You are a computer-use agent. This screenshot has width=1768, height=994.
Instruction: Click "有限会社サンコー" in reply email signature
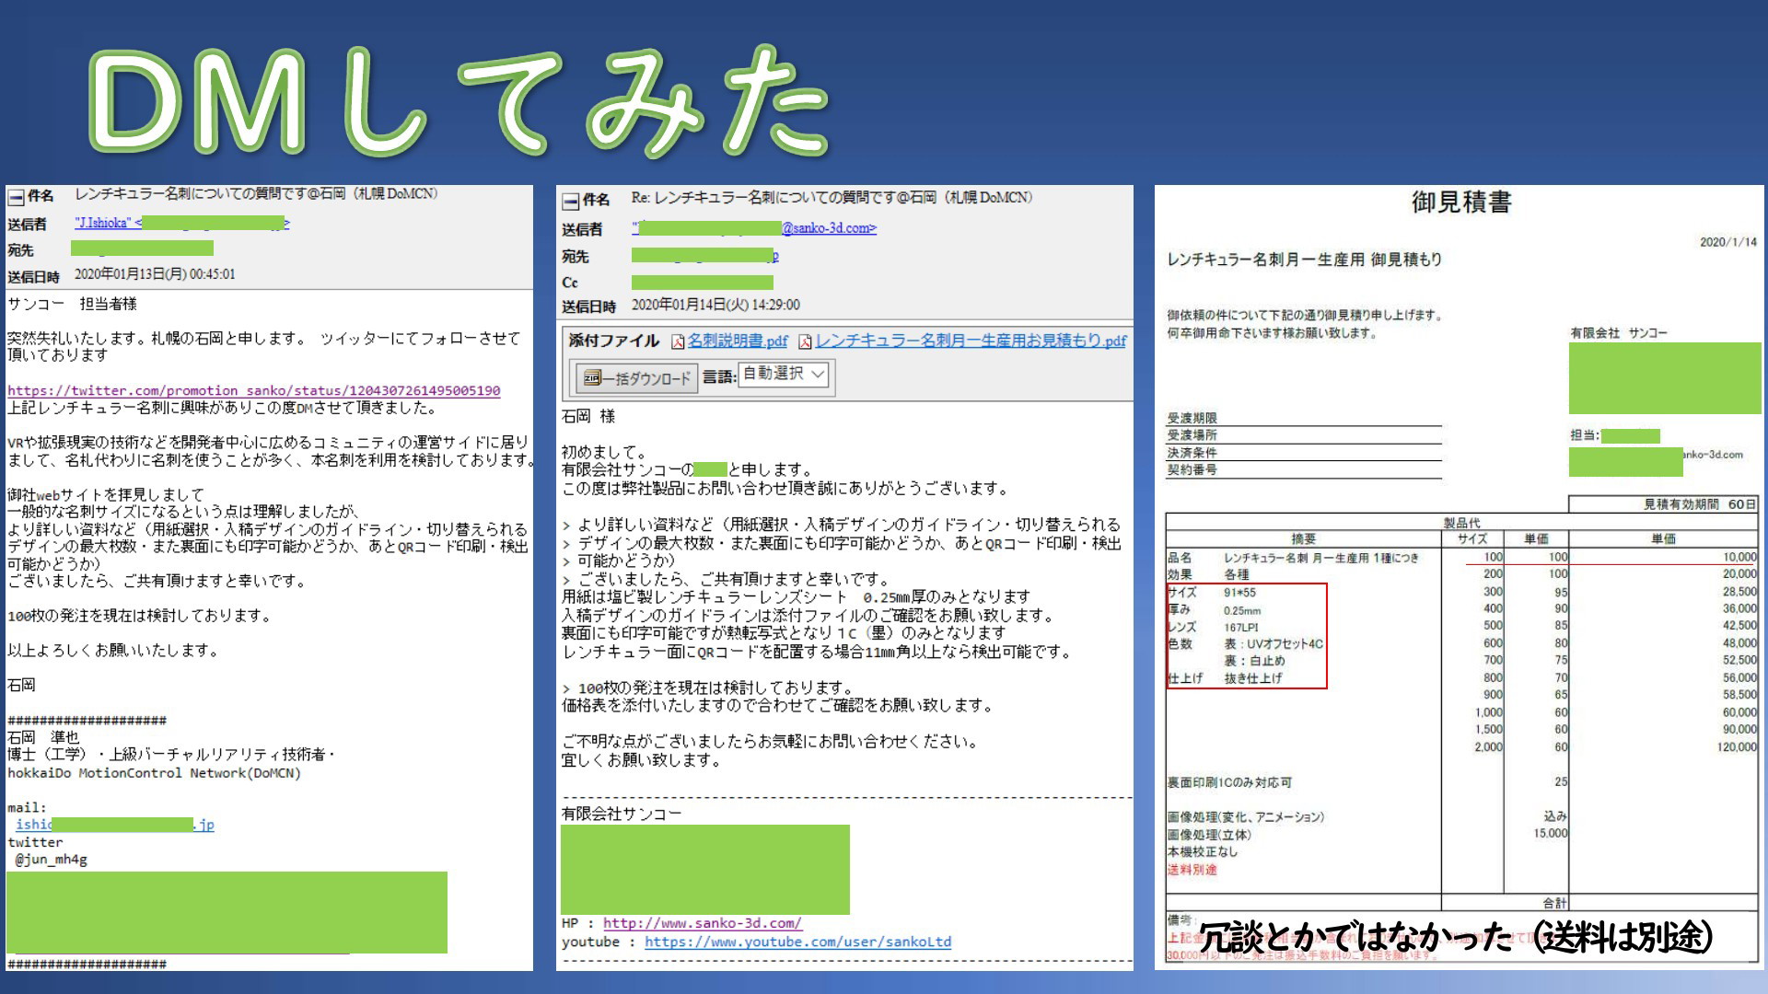click(x=622, y=814)
